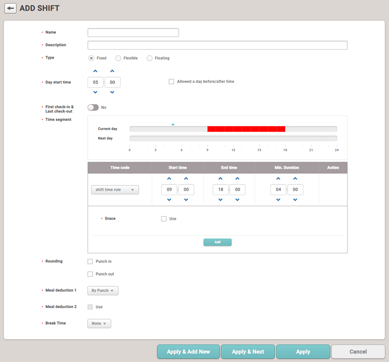The height and width of the screenshot is (362, 389).
Task: Increase the Min. Duration hour value
Action: 278,179
